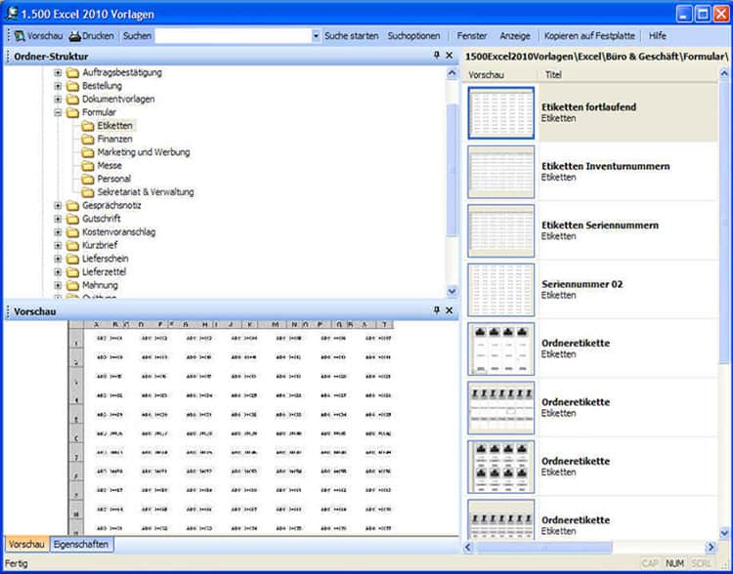
Task: Click the Auftragsbestätigung folder icon
Action: point(72,73)
